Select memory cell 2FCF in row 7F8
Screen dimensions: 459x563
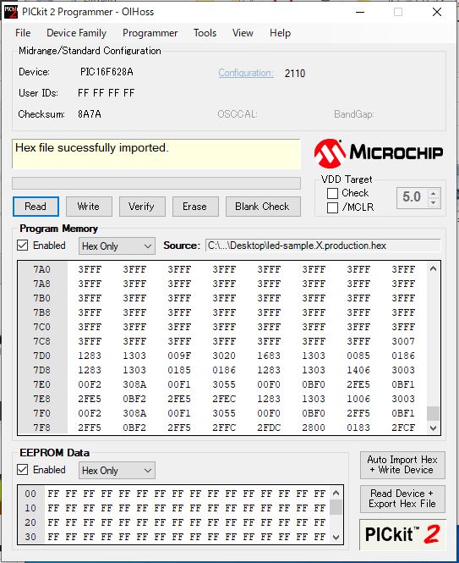403,428
